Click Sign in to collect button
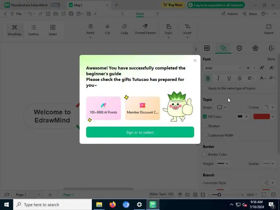 click(140, 132)
